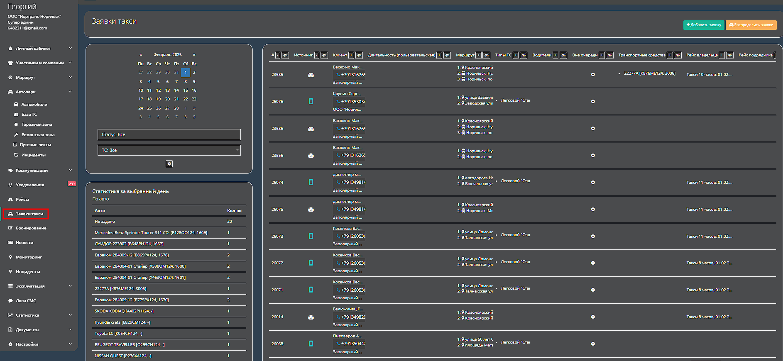Toggle visibility of the Клиент column

coord(359,55)
